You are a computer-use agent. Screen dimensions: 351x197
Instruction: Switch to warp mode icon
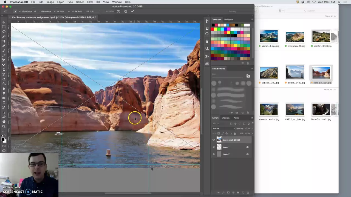point(118,11)
